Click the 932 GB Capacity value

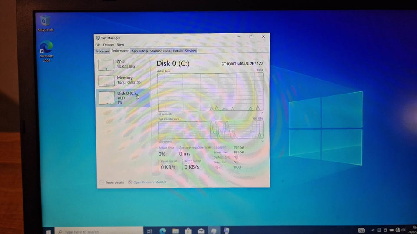coord(238,147)
